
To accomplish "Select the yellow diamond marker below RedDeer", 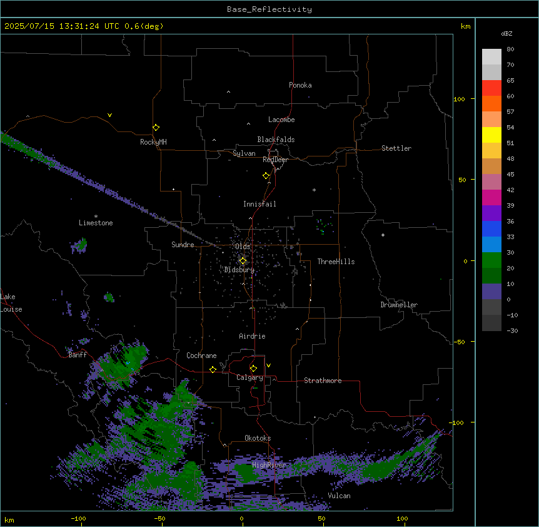I will coord(266,176).
